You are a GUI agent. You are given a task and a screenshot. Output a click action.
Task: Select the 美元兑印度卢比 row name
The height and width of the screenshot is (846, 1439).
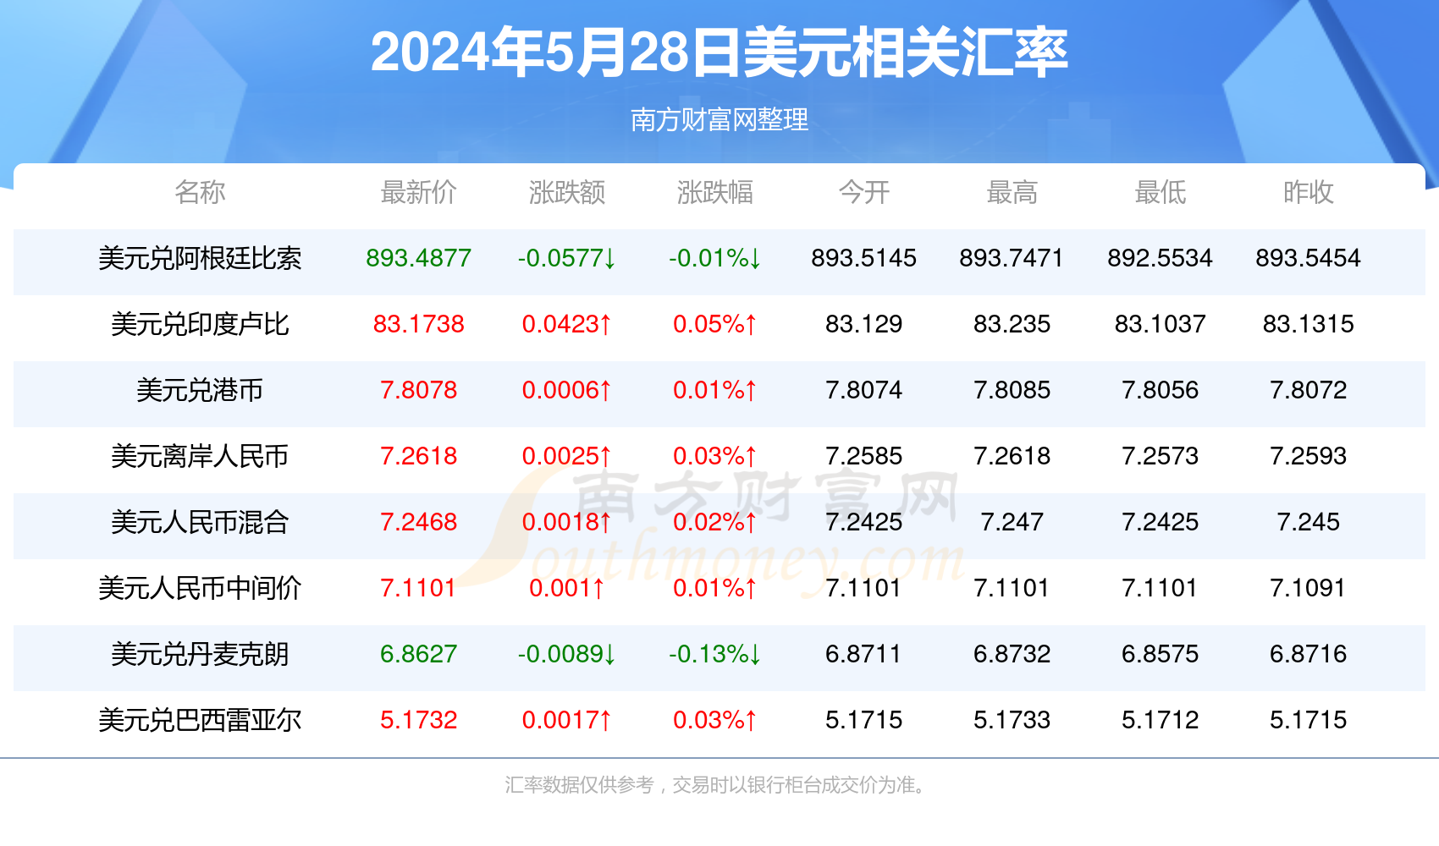[200, 324]
